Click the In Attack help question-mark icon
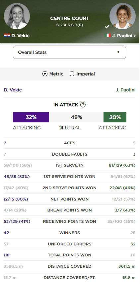Image resolution: width=140 pixels, height=284 pixels. coord(83,105)
